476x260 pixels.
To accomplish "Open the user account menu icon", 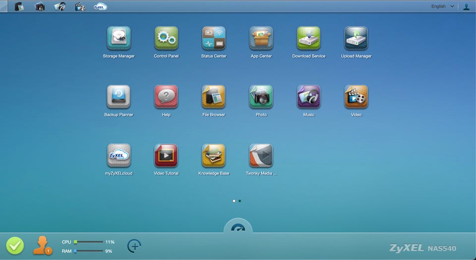I will click(x=466, y=6).
